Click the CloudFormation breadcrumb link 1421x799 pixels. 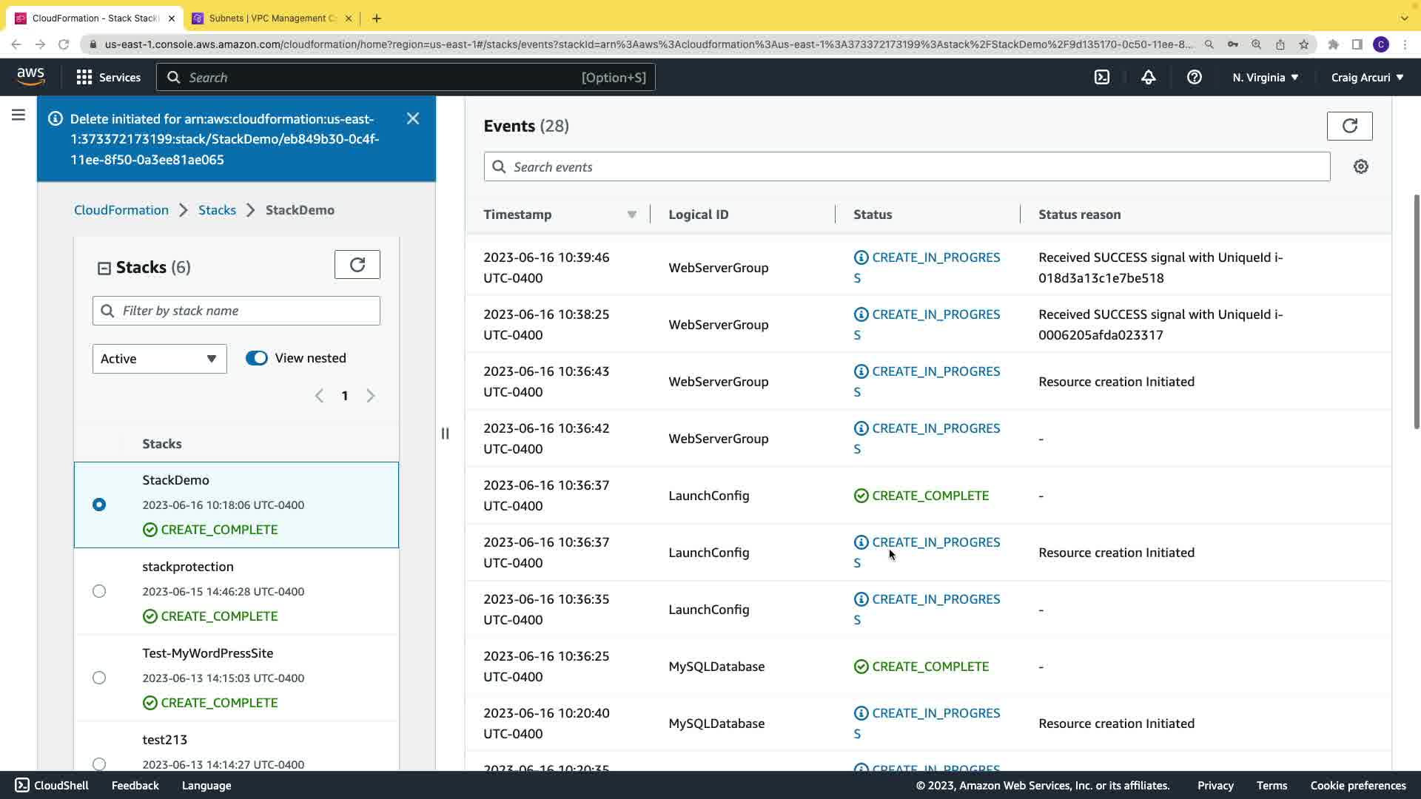pos(121,210)
